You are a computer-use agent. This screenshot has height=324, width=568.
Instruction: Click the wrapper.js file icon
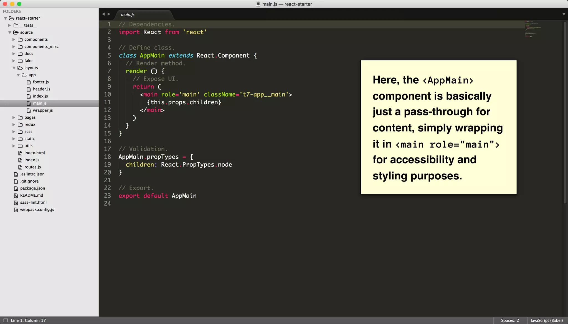tap(29, 110)
